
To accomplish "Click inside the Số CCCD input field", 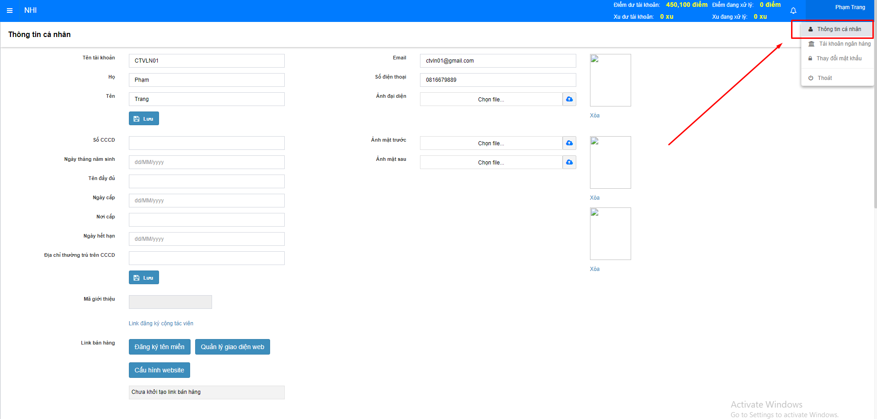I will tap(207, 143).
